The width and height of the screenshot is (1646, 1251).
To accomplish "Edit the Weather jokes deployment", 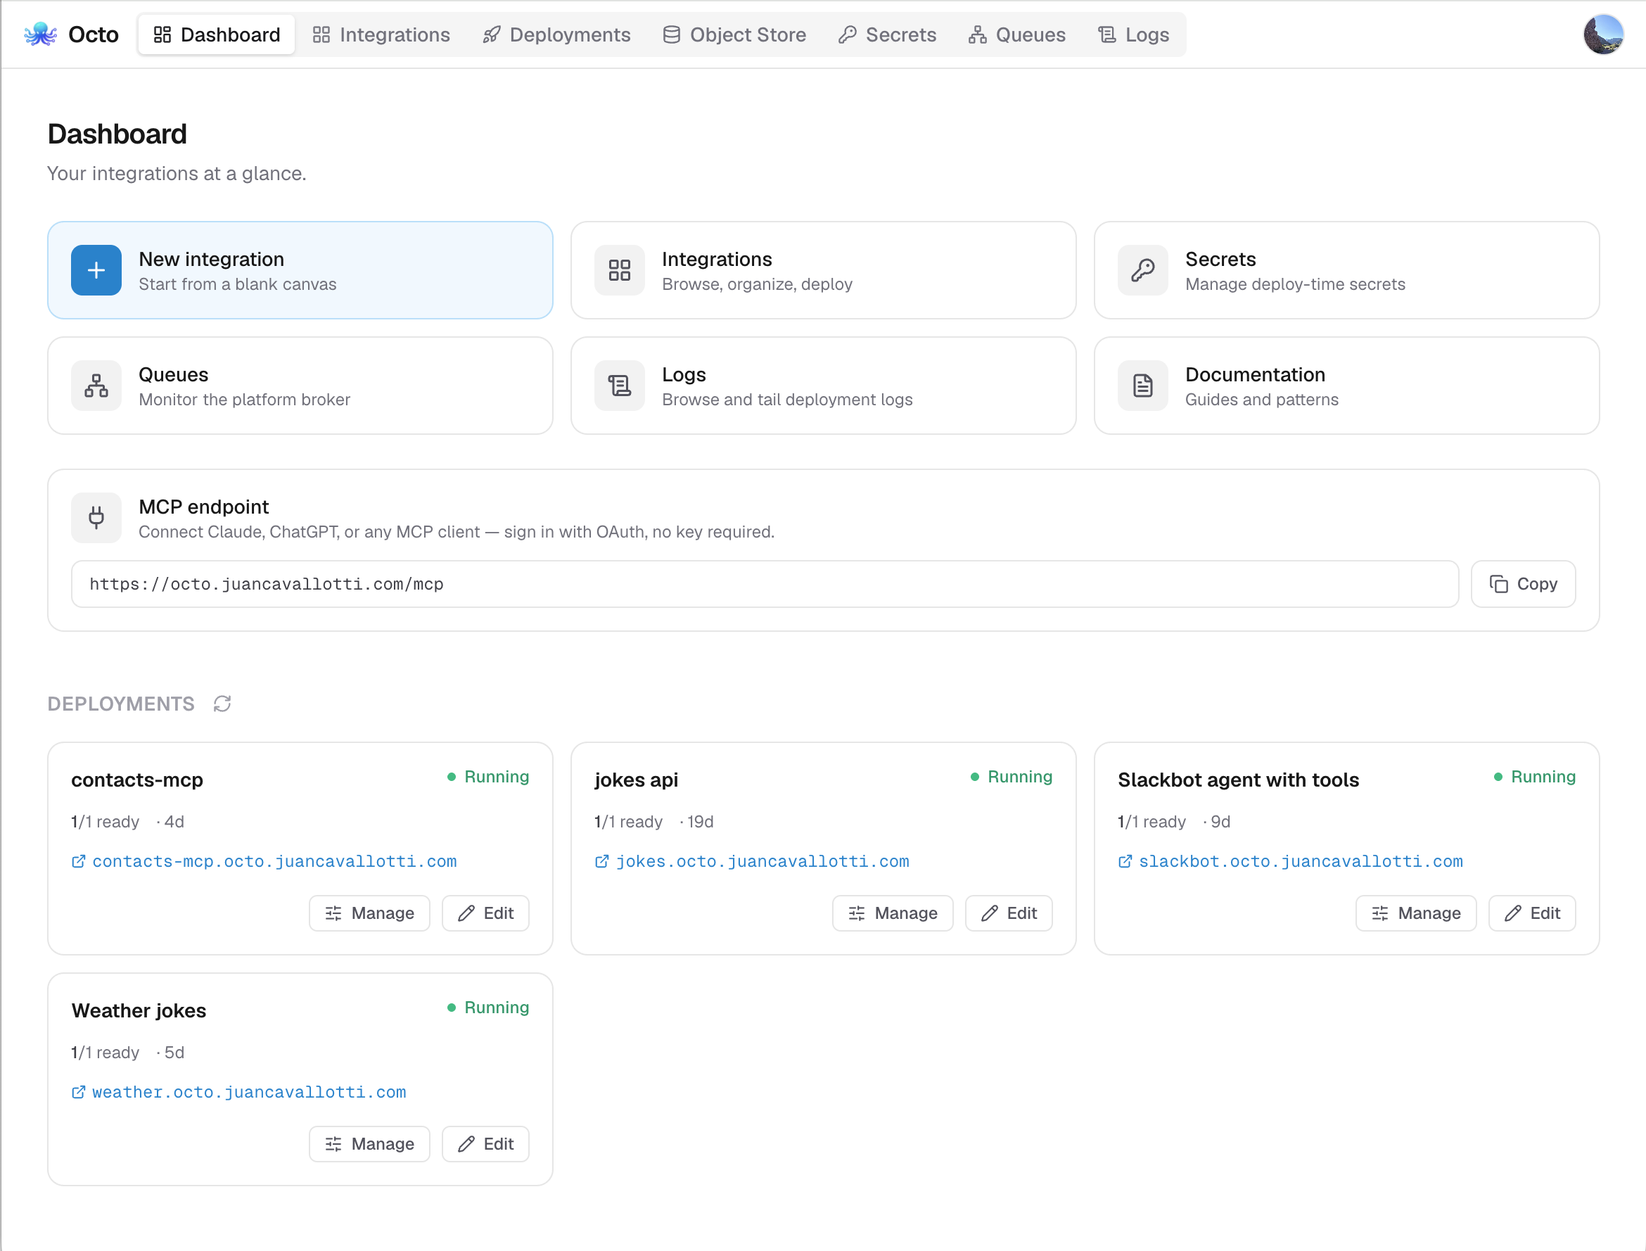I will [x=485, y=1144].
